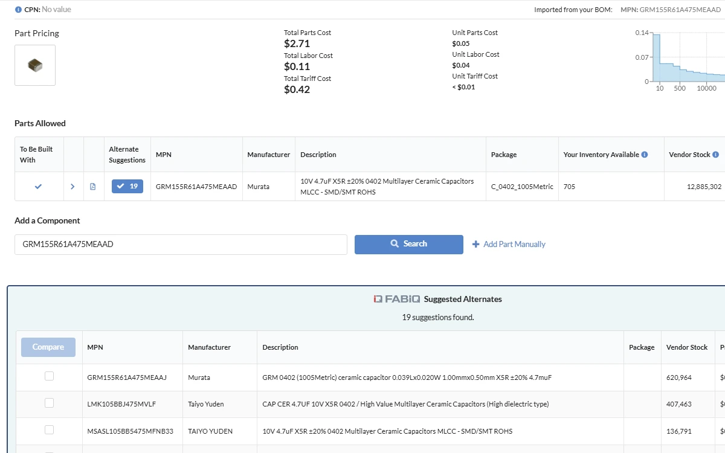Click the Total Labor Cost $0.11 value

tap(297, 66)
